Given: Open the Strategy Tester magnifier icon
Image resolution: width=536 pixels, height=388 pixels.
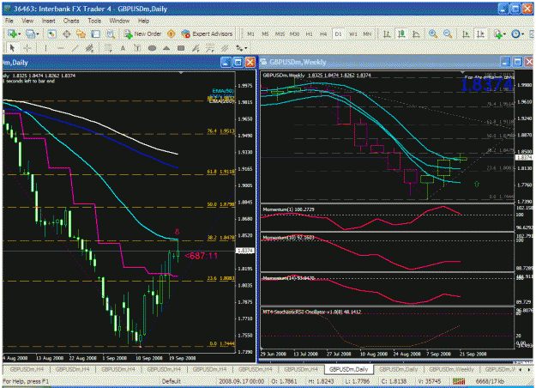Looking at the screenshot, I should coord(111,33).
